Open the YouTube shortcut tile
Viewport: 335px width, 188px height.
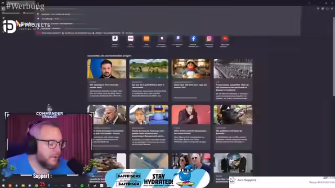pos(225,38)
